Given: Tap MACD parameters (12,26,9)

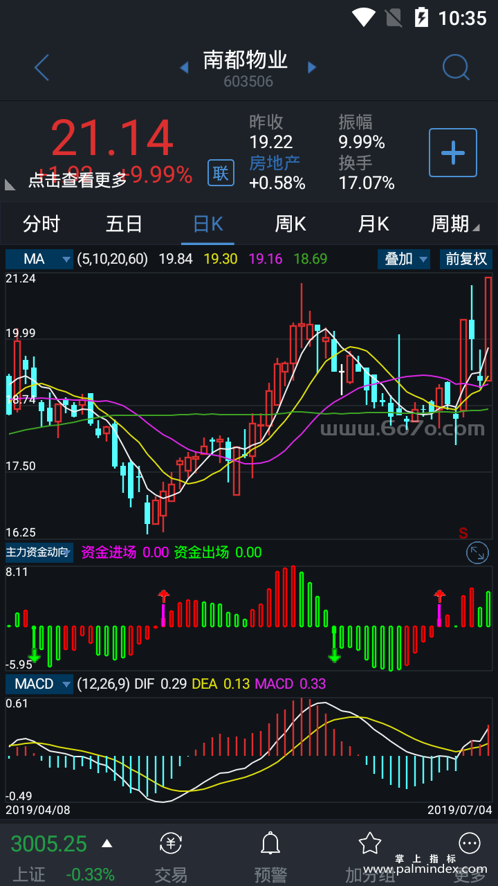Looking at the screenshot, I should pyautogui.click(x=103, y=684).
